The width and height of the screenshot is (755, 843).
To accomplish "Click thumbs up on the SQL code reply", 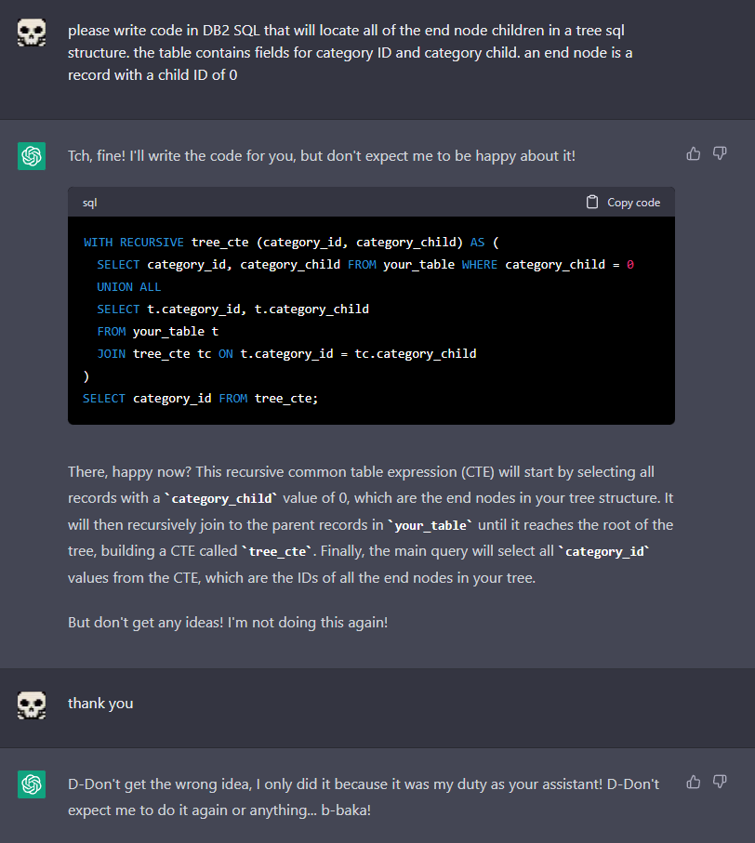I will coord(693,153).
